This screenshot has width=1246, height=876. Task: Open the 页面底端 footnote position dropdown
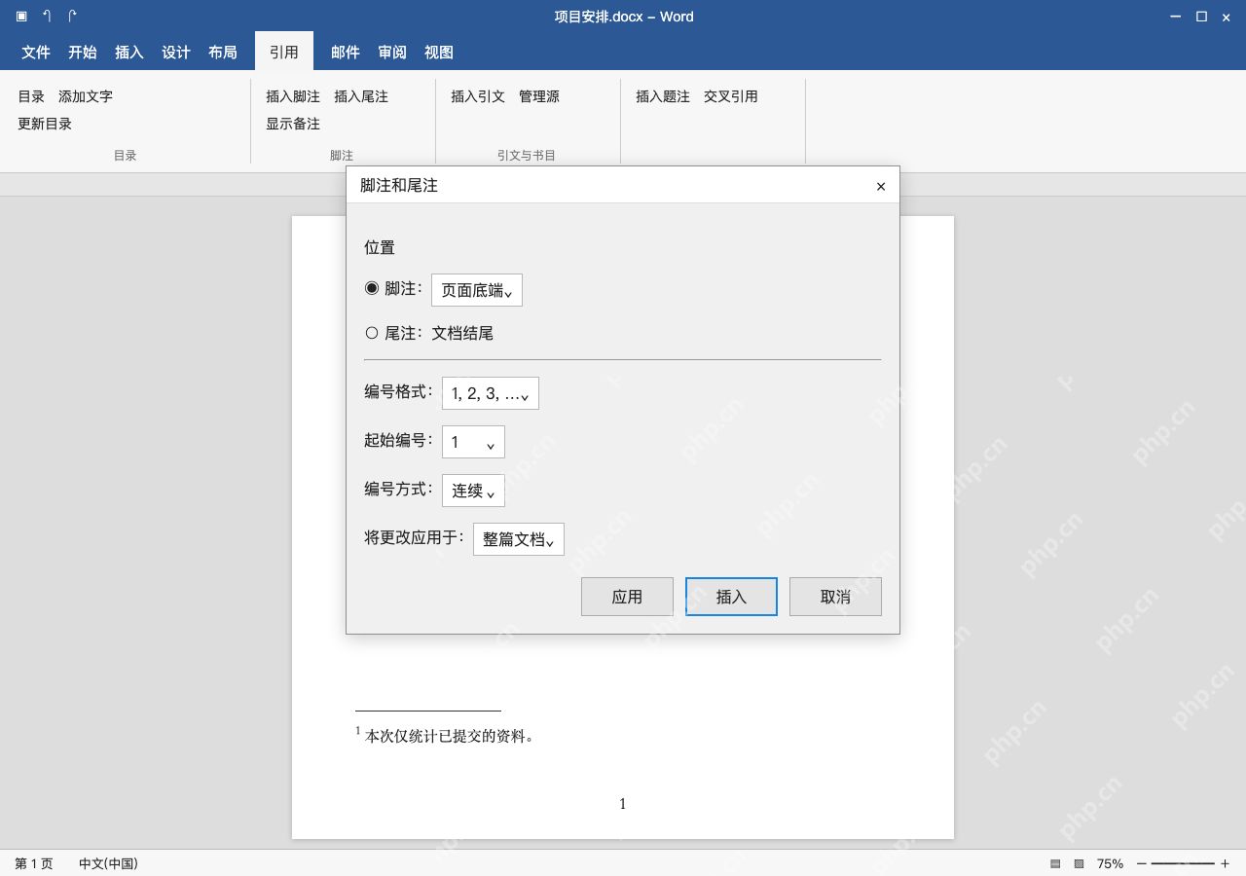point(477,290)
